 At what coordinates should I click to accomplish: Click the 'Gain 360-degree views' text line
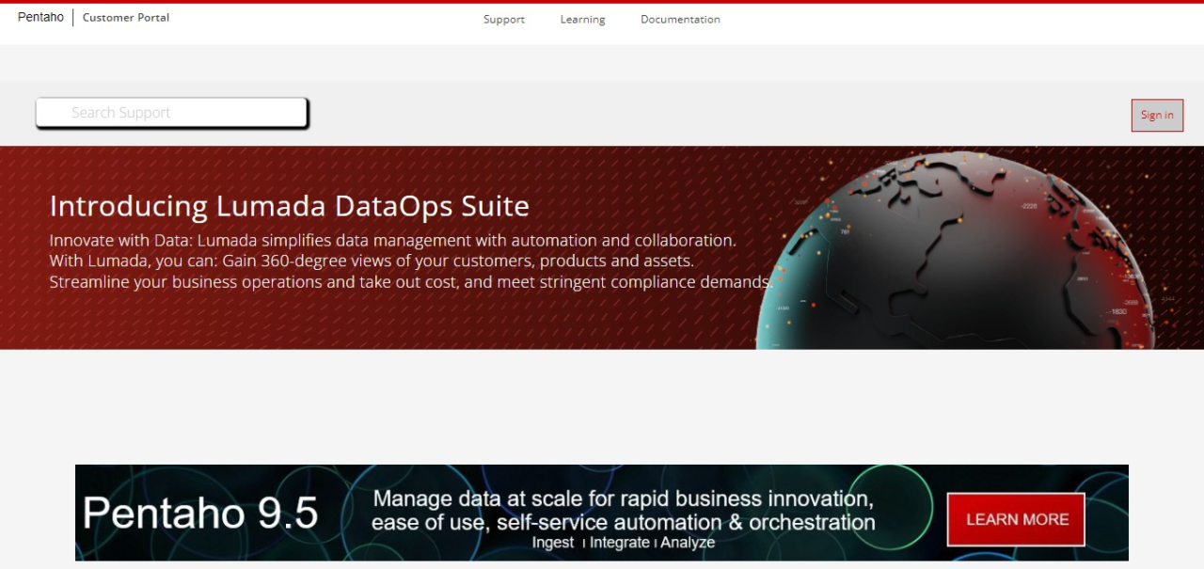(372, 261)
